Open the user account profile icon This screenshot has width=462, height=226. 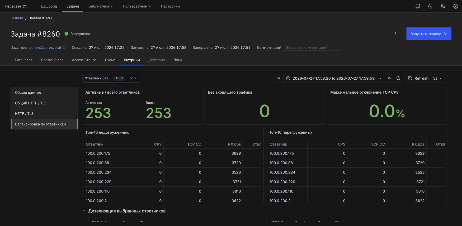[456, 6]
